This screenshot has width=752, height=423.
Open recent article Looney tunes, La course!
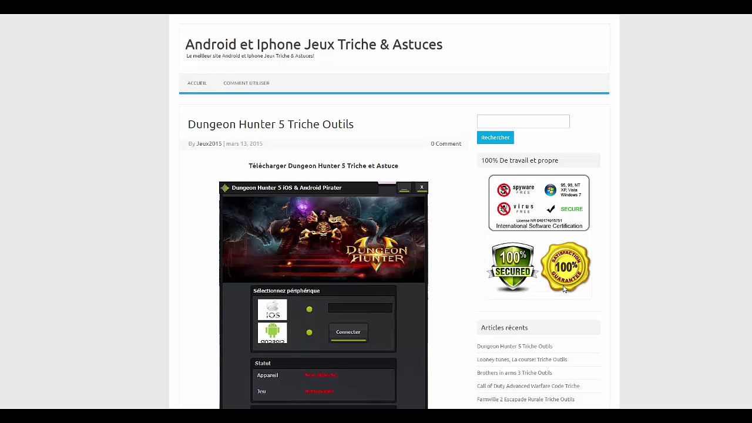coord(522,360)
